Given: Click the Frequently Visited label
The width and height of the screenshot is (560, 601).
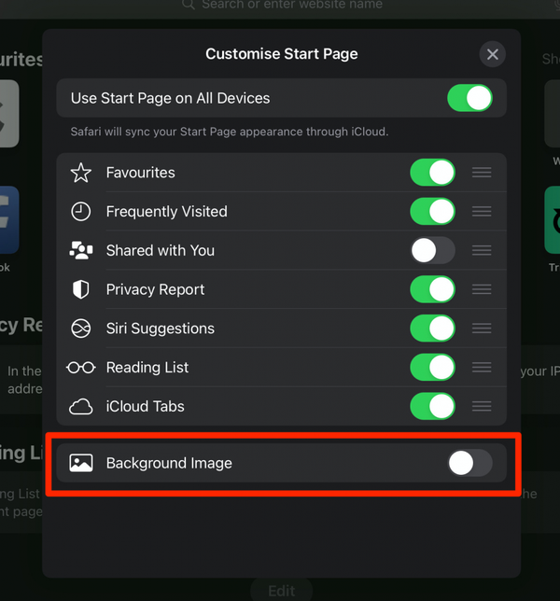Looking at the screenshot, I should pos(167,212).
